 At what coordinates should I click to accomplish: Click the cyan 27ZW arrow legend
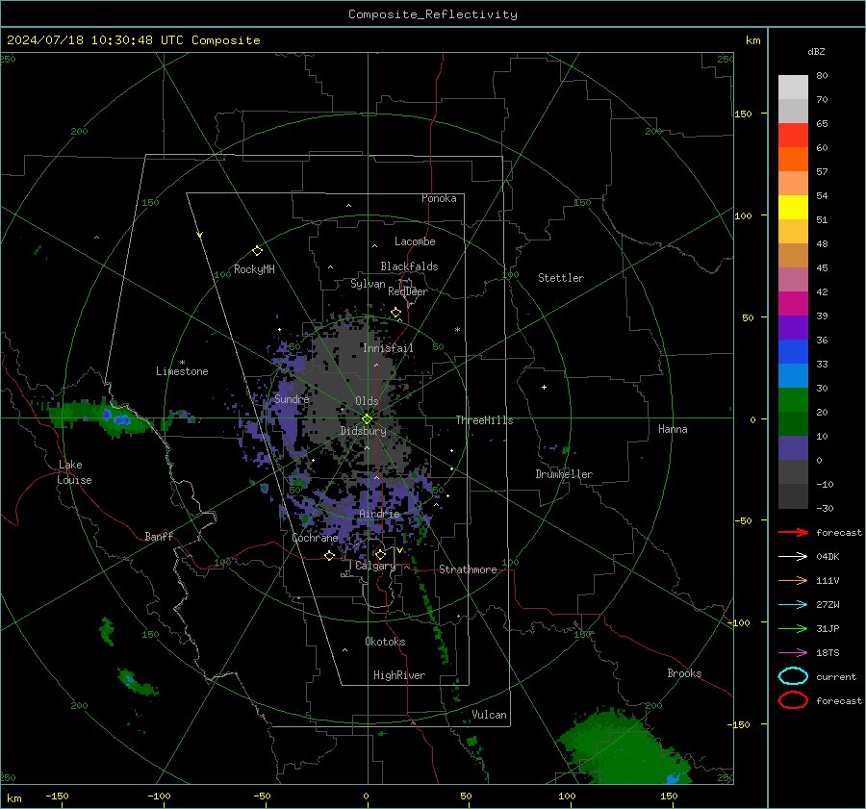[793, 605]
